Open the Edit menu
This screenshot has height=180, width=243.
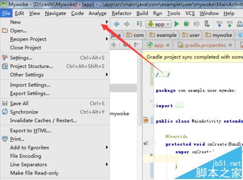[19, 13]
